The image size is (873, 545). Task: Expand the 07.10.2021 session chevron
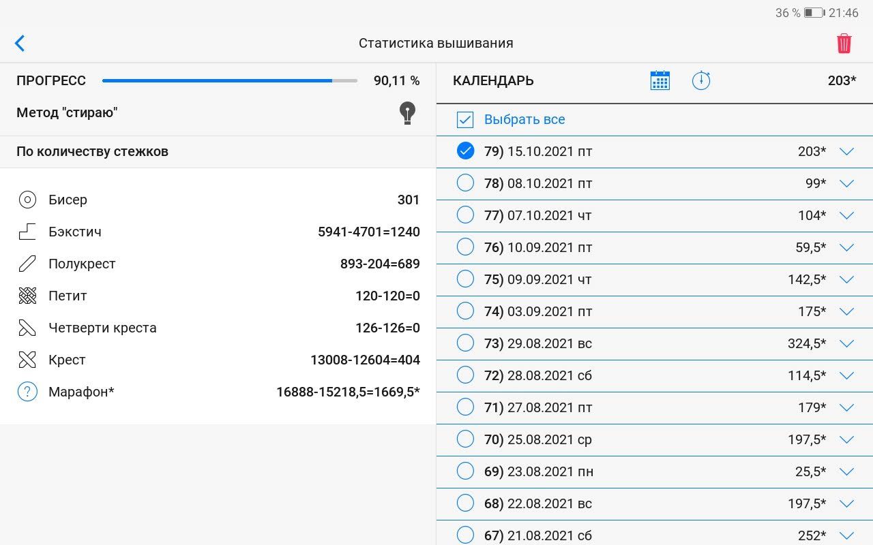[846, 215]
